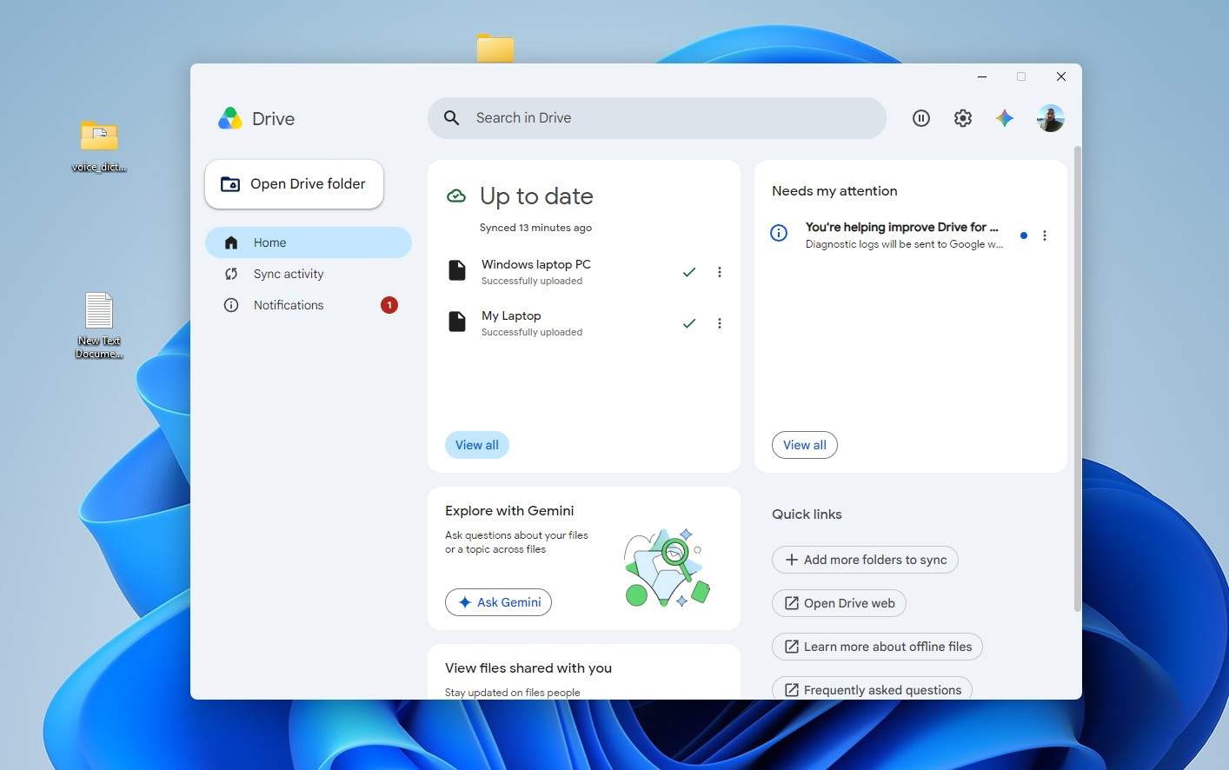Pause syncing with the pause icon
Image resolution: width=1229 pixels, height=770 pixels.
pos(921,118)
